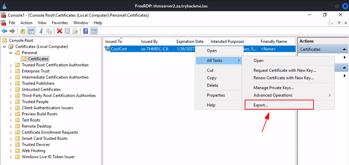The height and width of the screenshot is (165, 349).
Task: Open the File menu
Action: 12,23
